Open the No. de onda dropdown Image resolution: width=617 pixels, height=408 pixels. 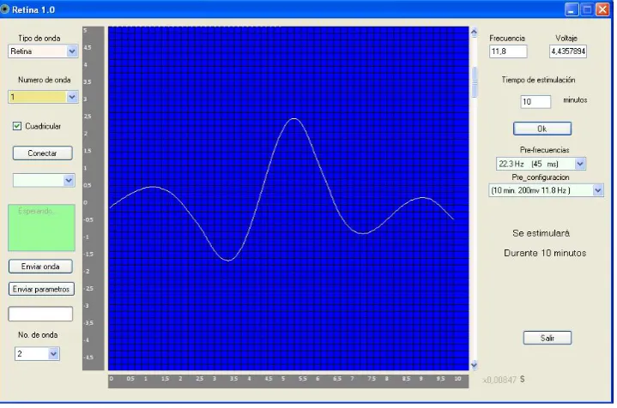pos(37,354)
